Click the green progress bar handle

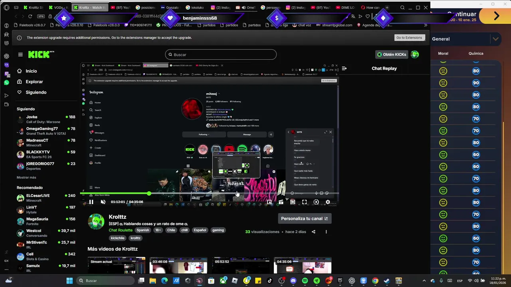149,194
